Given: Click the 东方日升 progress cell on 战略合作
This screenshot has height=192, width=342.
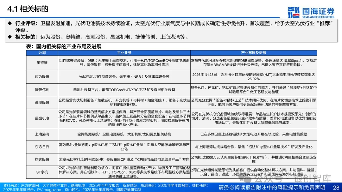Looking at the screenshot, I should click(254, 147).
